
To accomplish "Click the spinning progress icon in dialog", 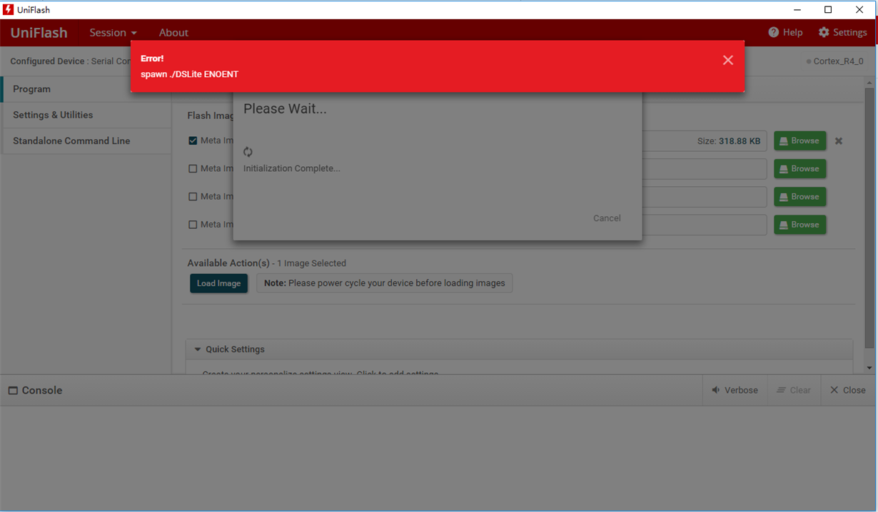I will (248, 152).
